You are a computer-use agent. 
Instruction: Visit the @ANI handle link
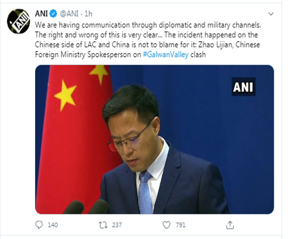tap(69, 14)
